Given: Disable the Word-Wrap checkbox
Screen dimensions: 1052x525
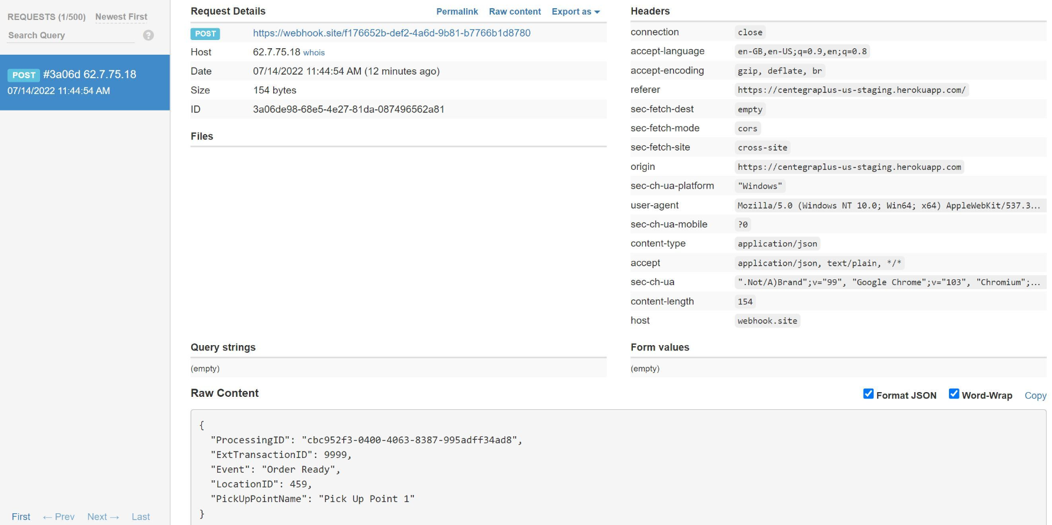Looking at the screenshot, I should [x=954, y=394].
